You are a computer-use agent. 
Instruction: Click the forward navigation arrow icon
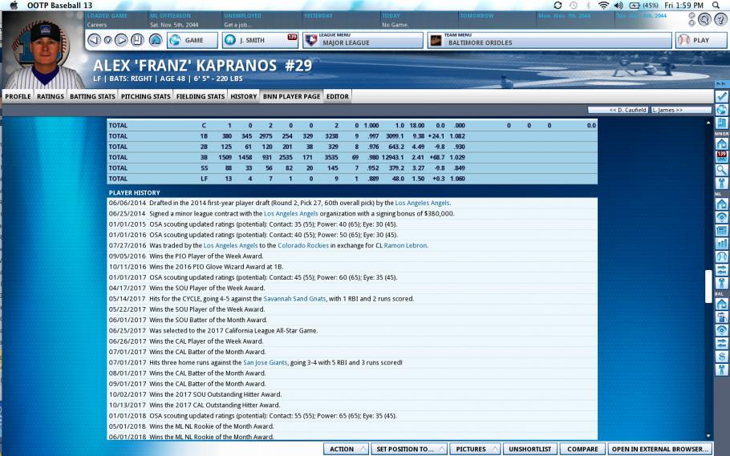tap(122, 39)
